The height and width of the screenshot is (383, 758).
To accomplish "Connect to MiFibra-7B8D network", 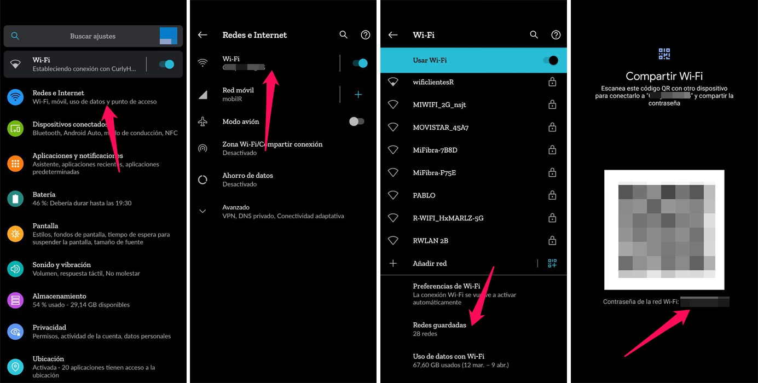I will pyautogui.click(x=473, y=150).
